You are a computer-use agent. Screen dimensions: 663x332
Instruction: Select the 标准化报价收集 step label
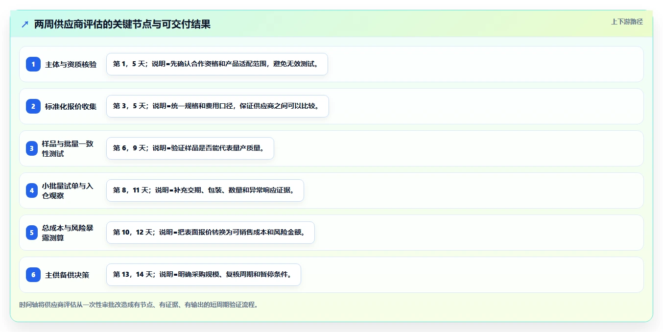(71, 106)
